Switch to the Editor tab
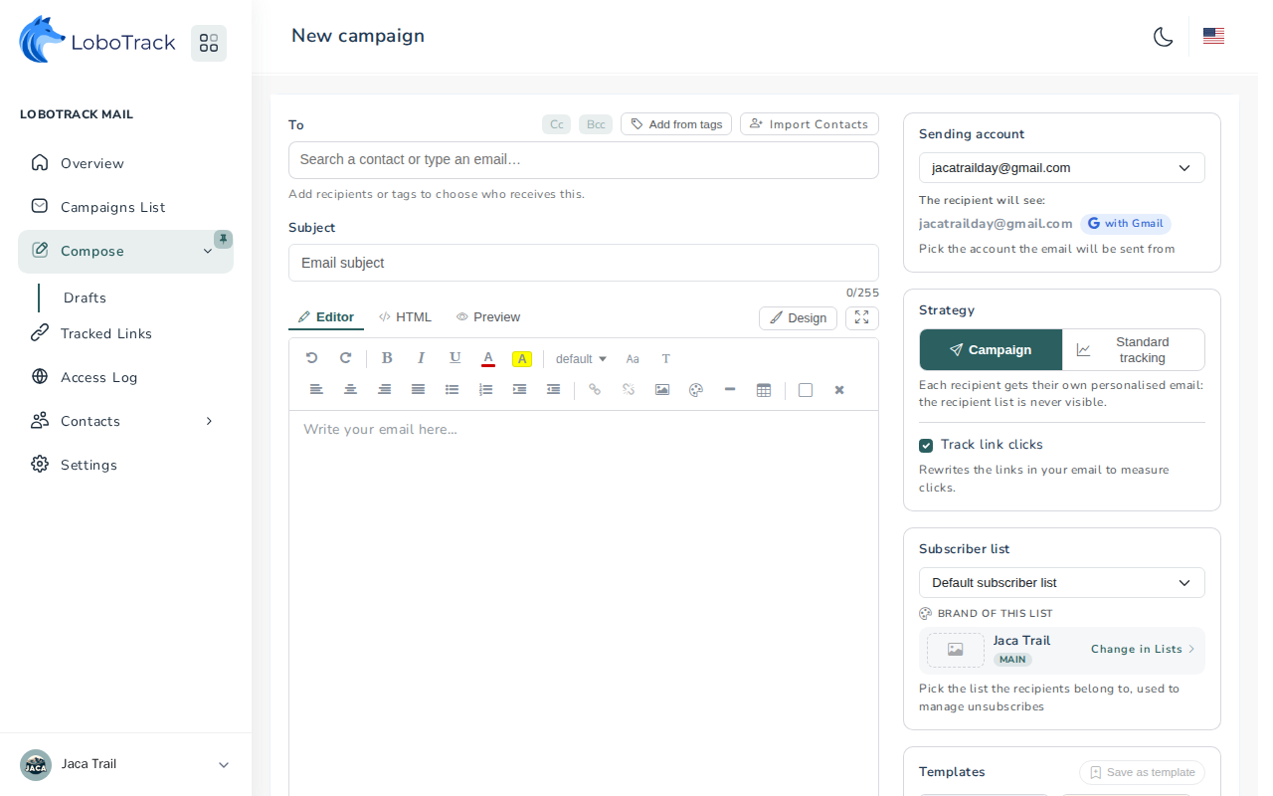 click(326, 317)
